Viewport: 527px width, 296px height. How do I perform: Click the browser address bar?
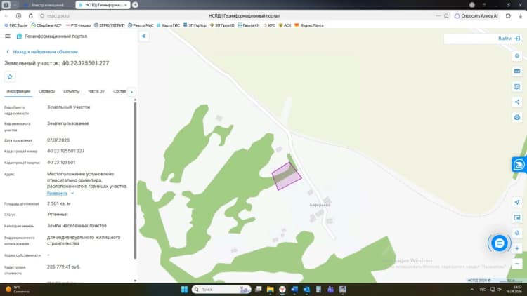click(x=244, y=15)
